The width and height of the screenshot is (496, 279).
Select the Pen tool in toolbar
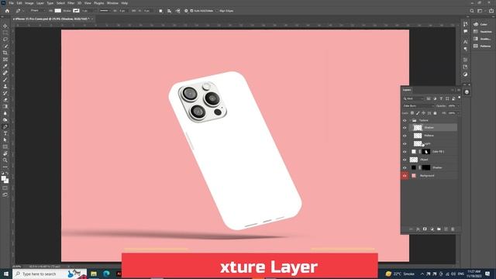(x=5, y=126)
